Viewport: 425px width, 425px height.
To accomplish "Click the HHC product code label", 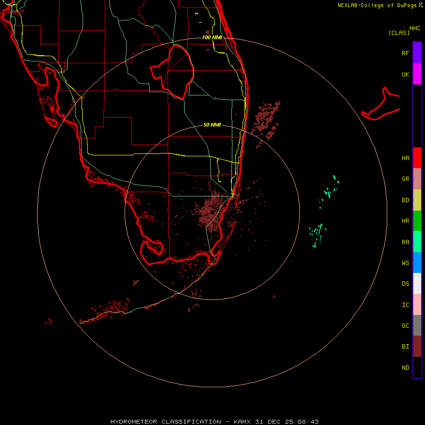I will click(415, 28).
